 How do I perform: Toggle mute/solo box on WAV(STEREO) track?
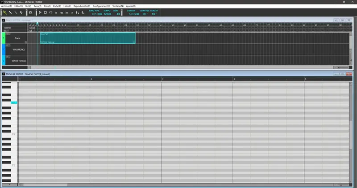[8, 57]
